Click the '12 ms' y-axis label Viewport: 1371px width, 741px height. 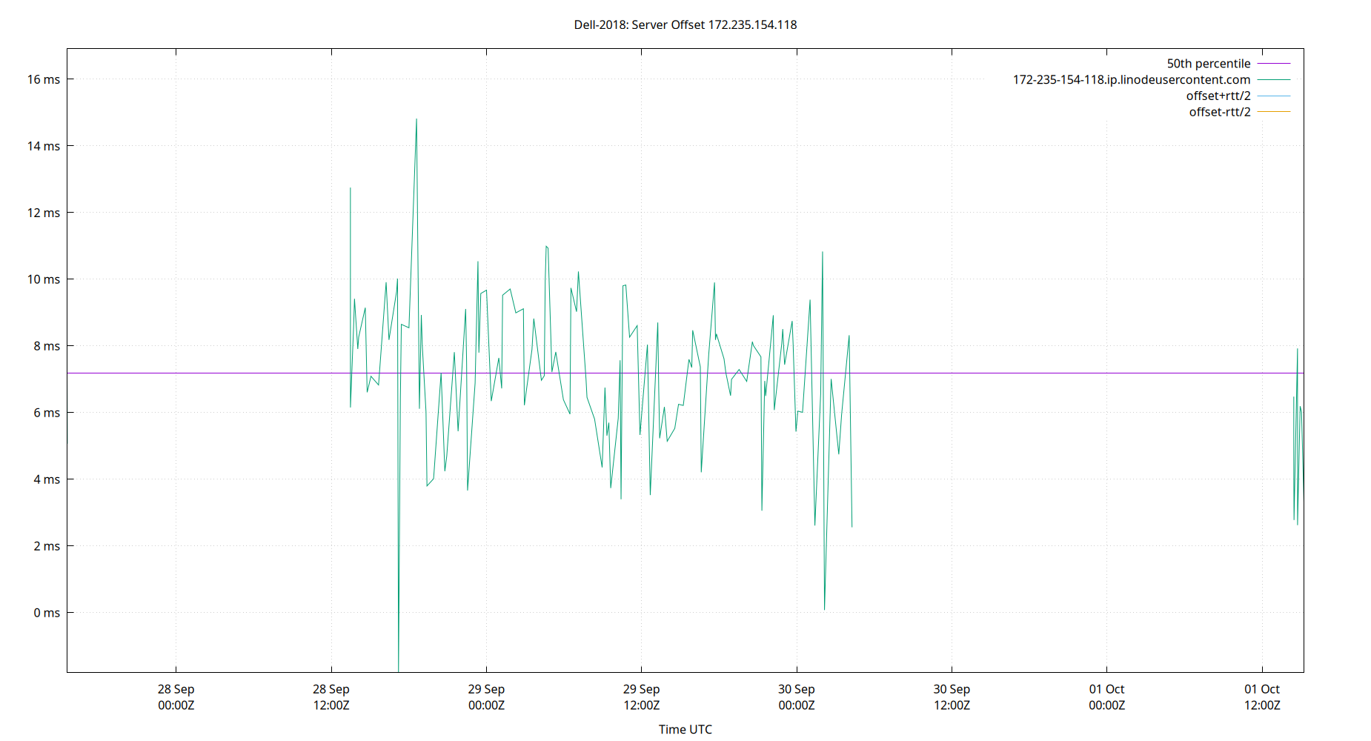44,213
